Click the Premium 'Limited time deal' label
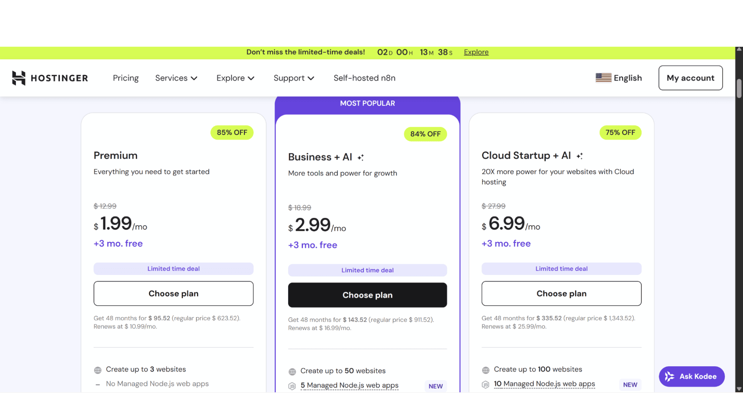The height and width of the screenshot is (418, 743). point(174,269)
